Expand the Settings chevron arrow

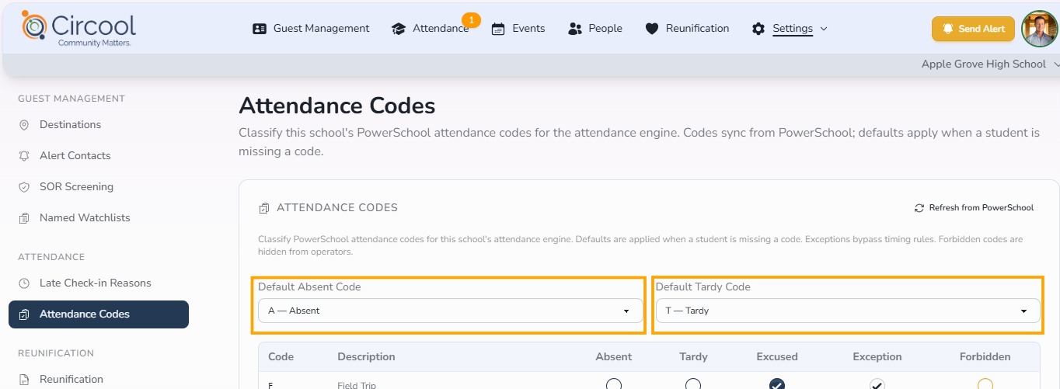coord(824,29)
